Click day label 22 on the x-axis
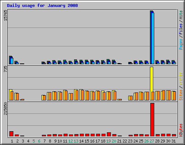Screen dimensions: 185x145 [x=125, y=141]
